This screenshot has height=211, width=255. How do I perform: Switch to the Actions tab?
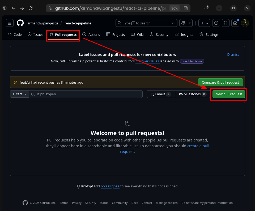[91, 35]
